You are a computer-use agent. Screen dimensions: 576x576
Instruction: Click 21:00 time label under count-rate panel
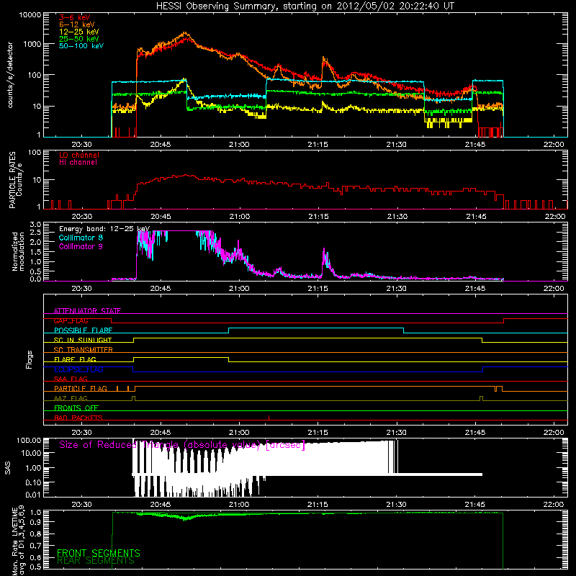239,145
